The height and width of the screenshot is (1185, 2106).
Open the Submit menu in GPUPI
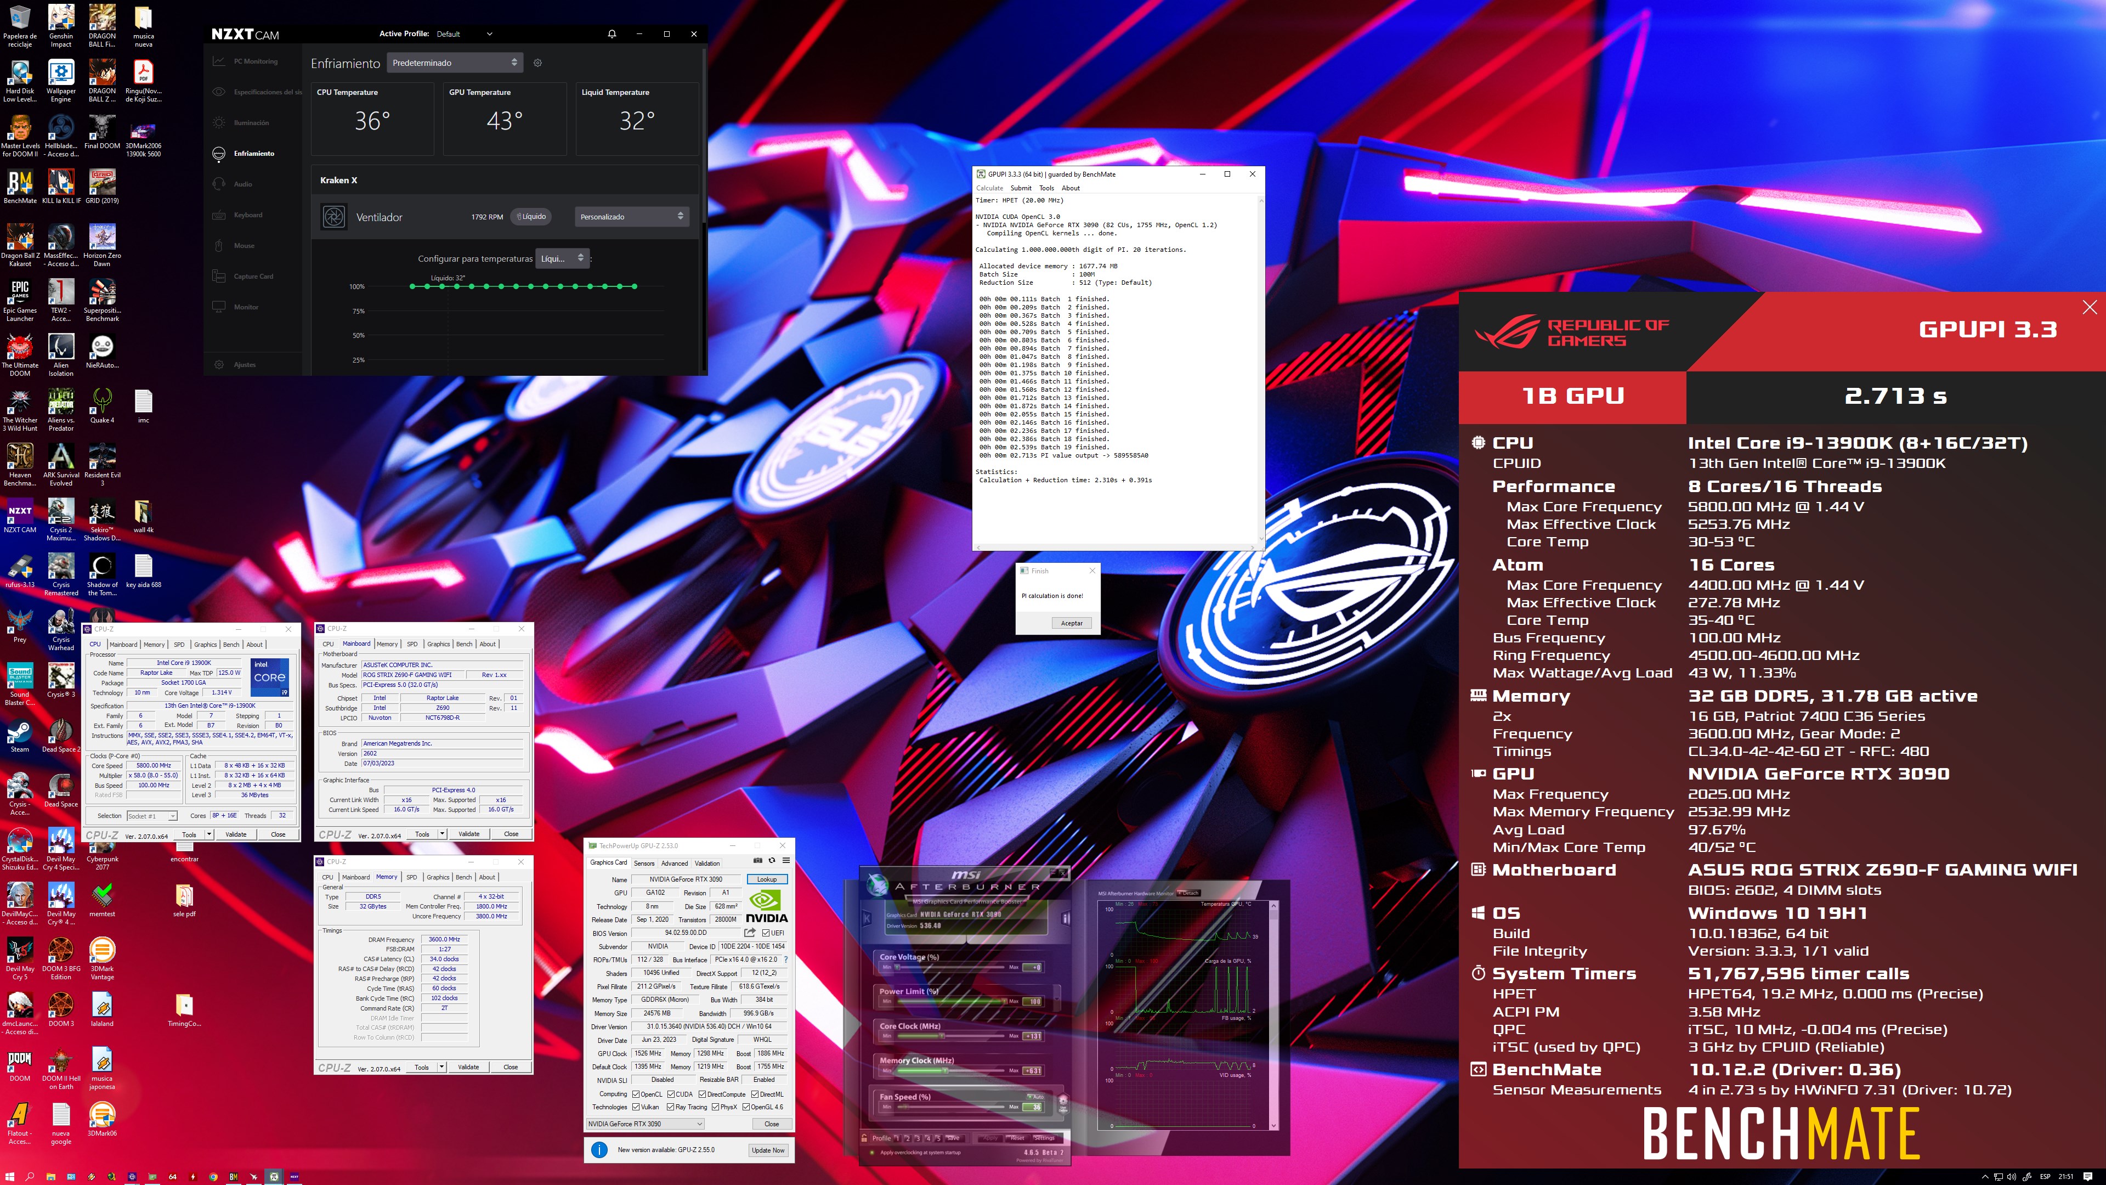(1021, 188)
